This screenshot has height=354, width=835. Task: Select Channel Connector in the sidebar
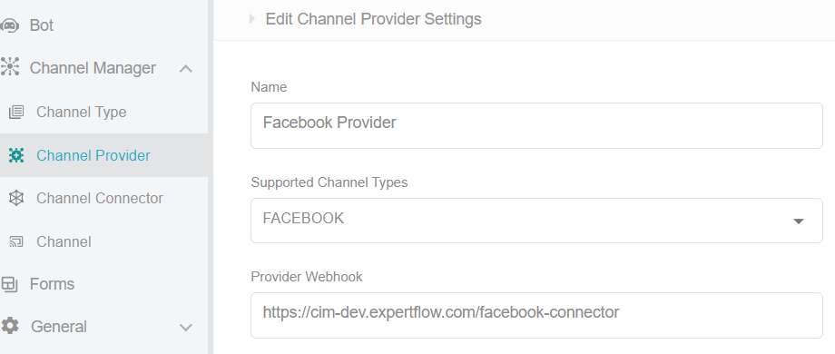click(100, 198)
